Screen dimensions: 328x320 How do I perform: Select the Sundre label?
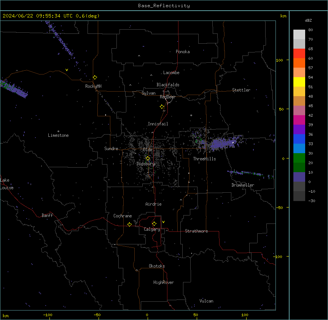coord(111,149)
